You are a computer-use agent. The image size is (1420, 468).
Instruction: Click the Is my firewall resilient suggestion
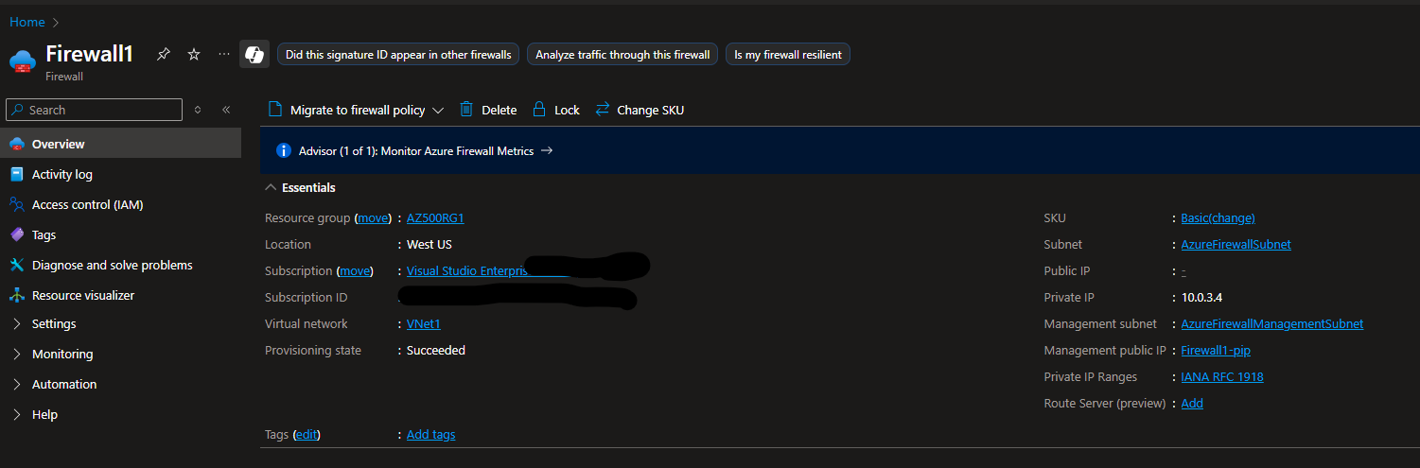(788, 55)
